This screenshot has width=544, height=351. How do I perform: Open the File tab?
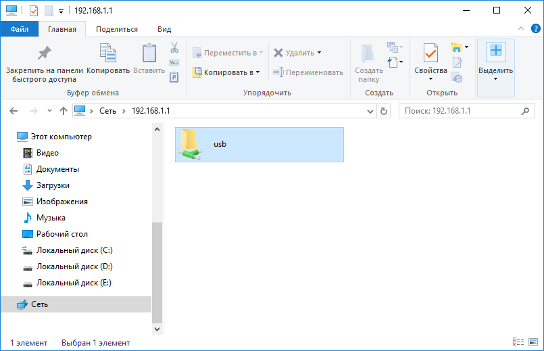point(19,29)
